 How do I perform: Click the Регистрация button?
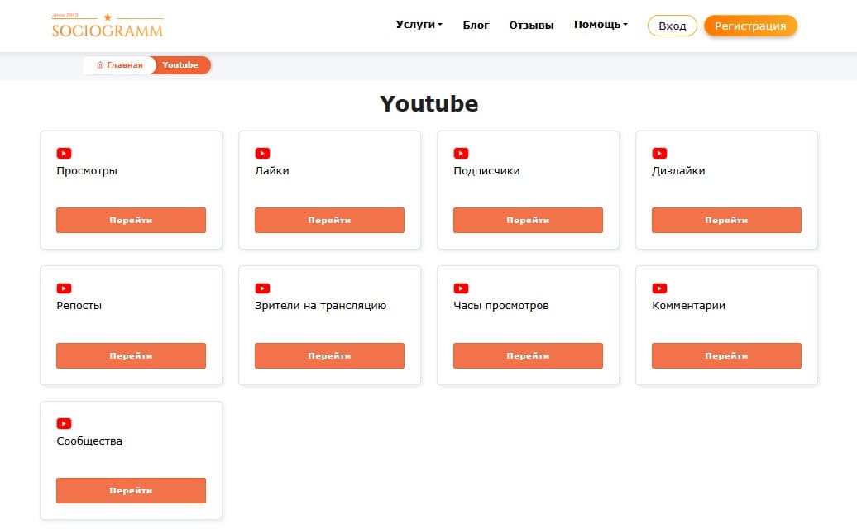point(750,26)
